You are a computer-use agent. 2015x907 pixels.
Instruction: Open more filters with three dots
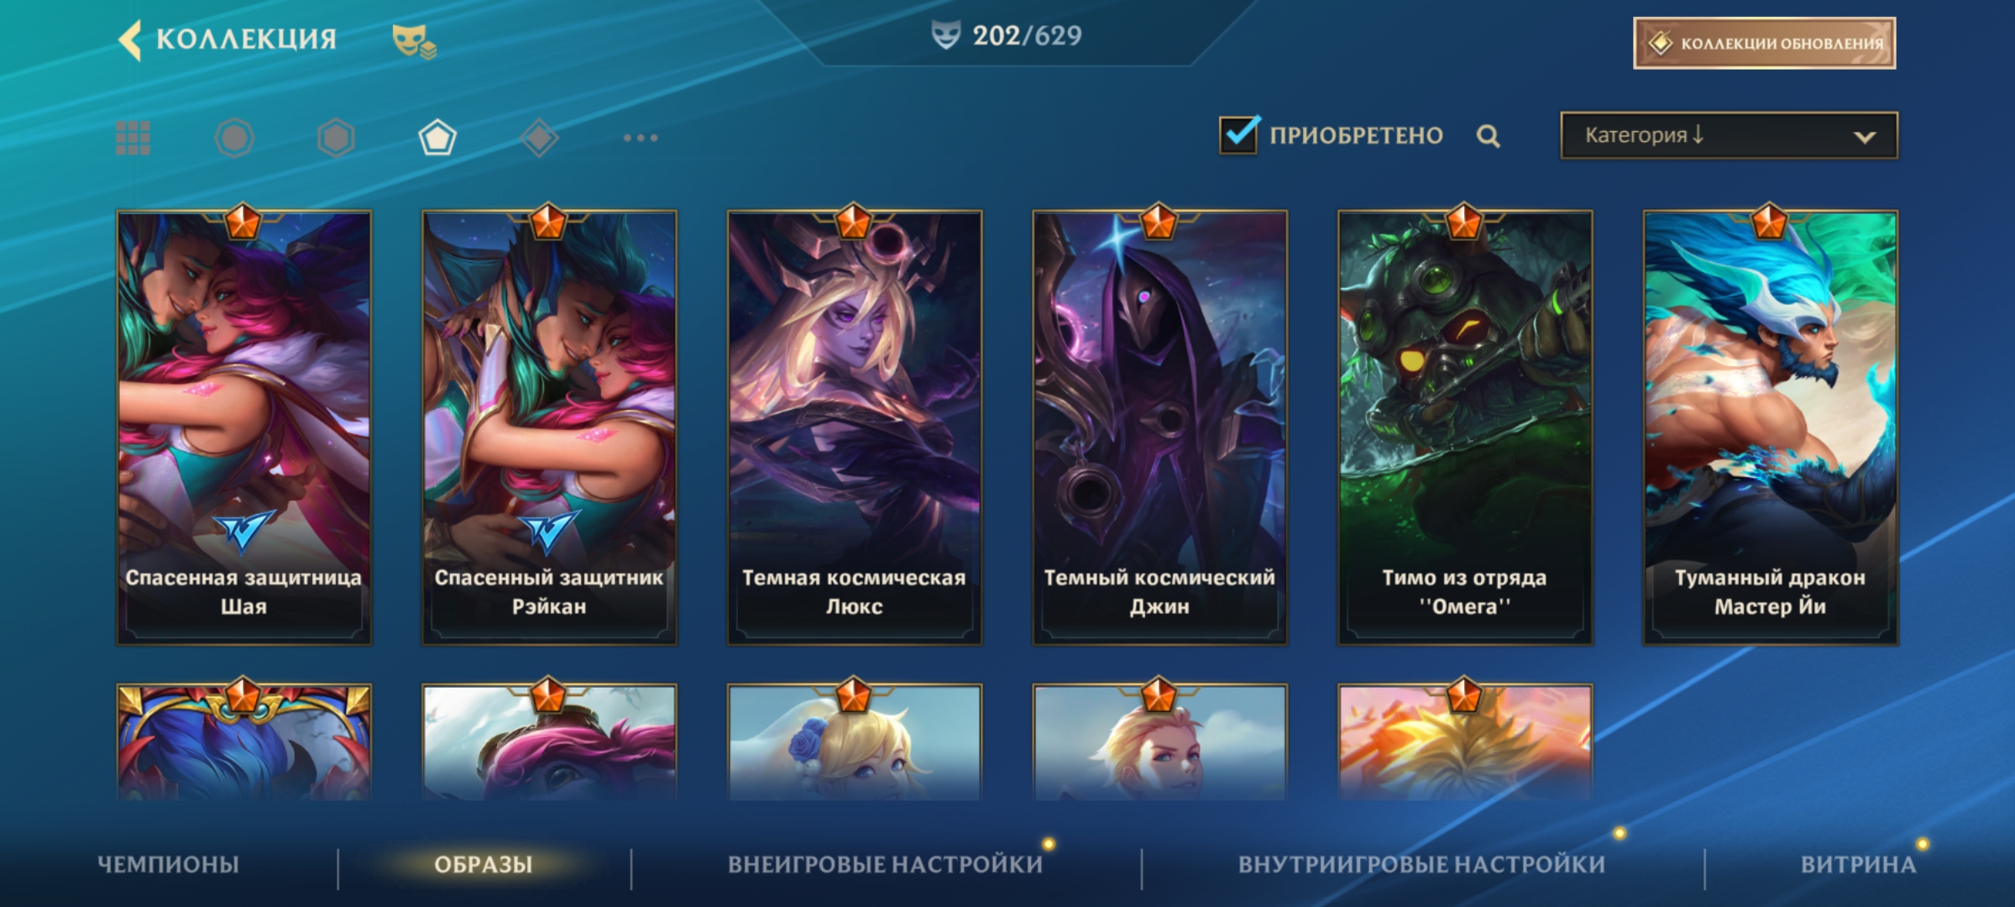click(641, 138)
